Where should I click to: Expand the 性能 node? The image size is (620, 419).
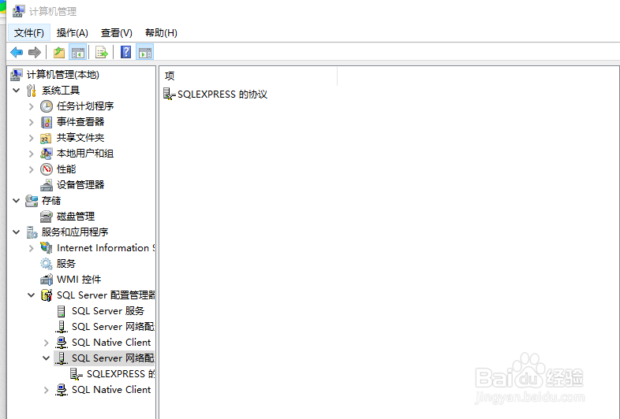[32, 169]
